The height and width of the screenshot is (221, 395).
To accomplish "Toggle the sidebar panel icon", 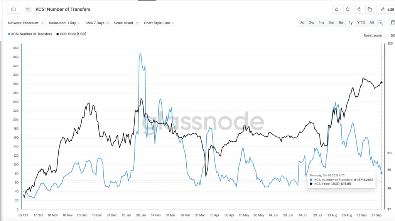I will coord(14,9).
